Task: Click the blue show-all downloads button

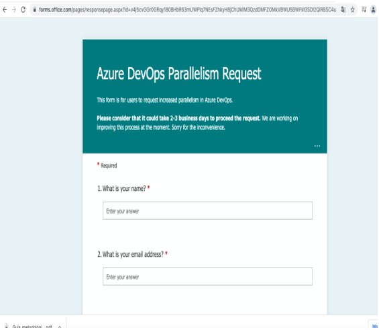Action: [x=375, y=326]
